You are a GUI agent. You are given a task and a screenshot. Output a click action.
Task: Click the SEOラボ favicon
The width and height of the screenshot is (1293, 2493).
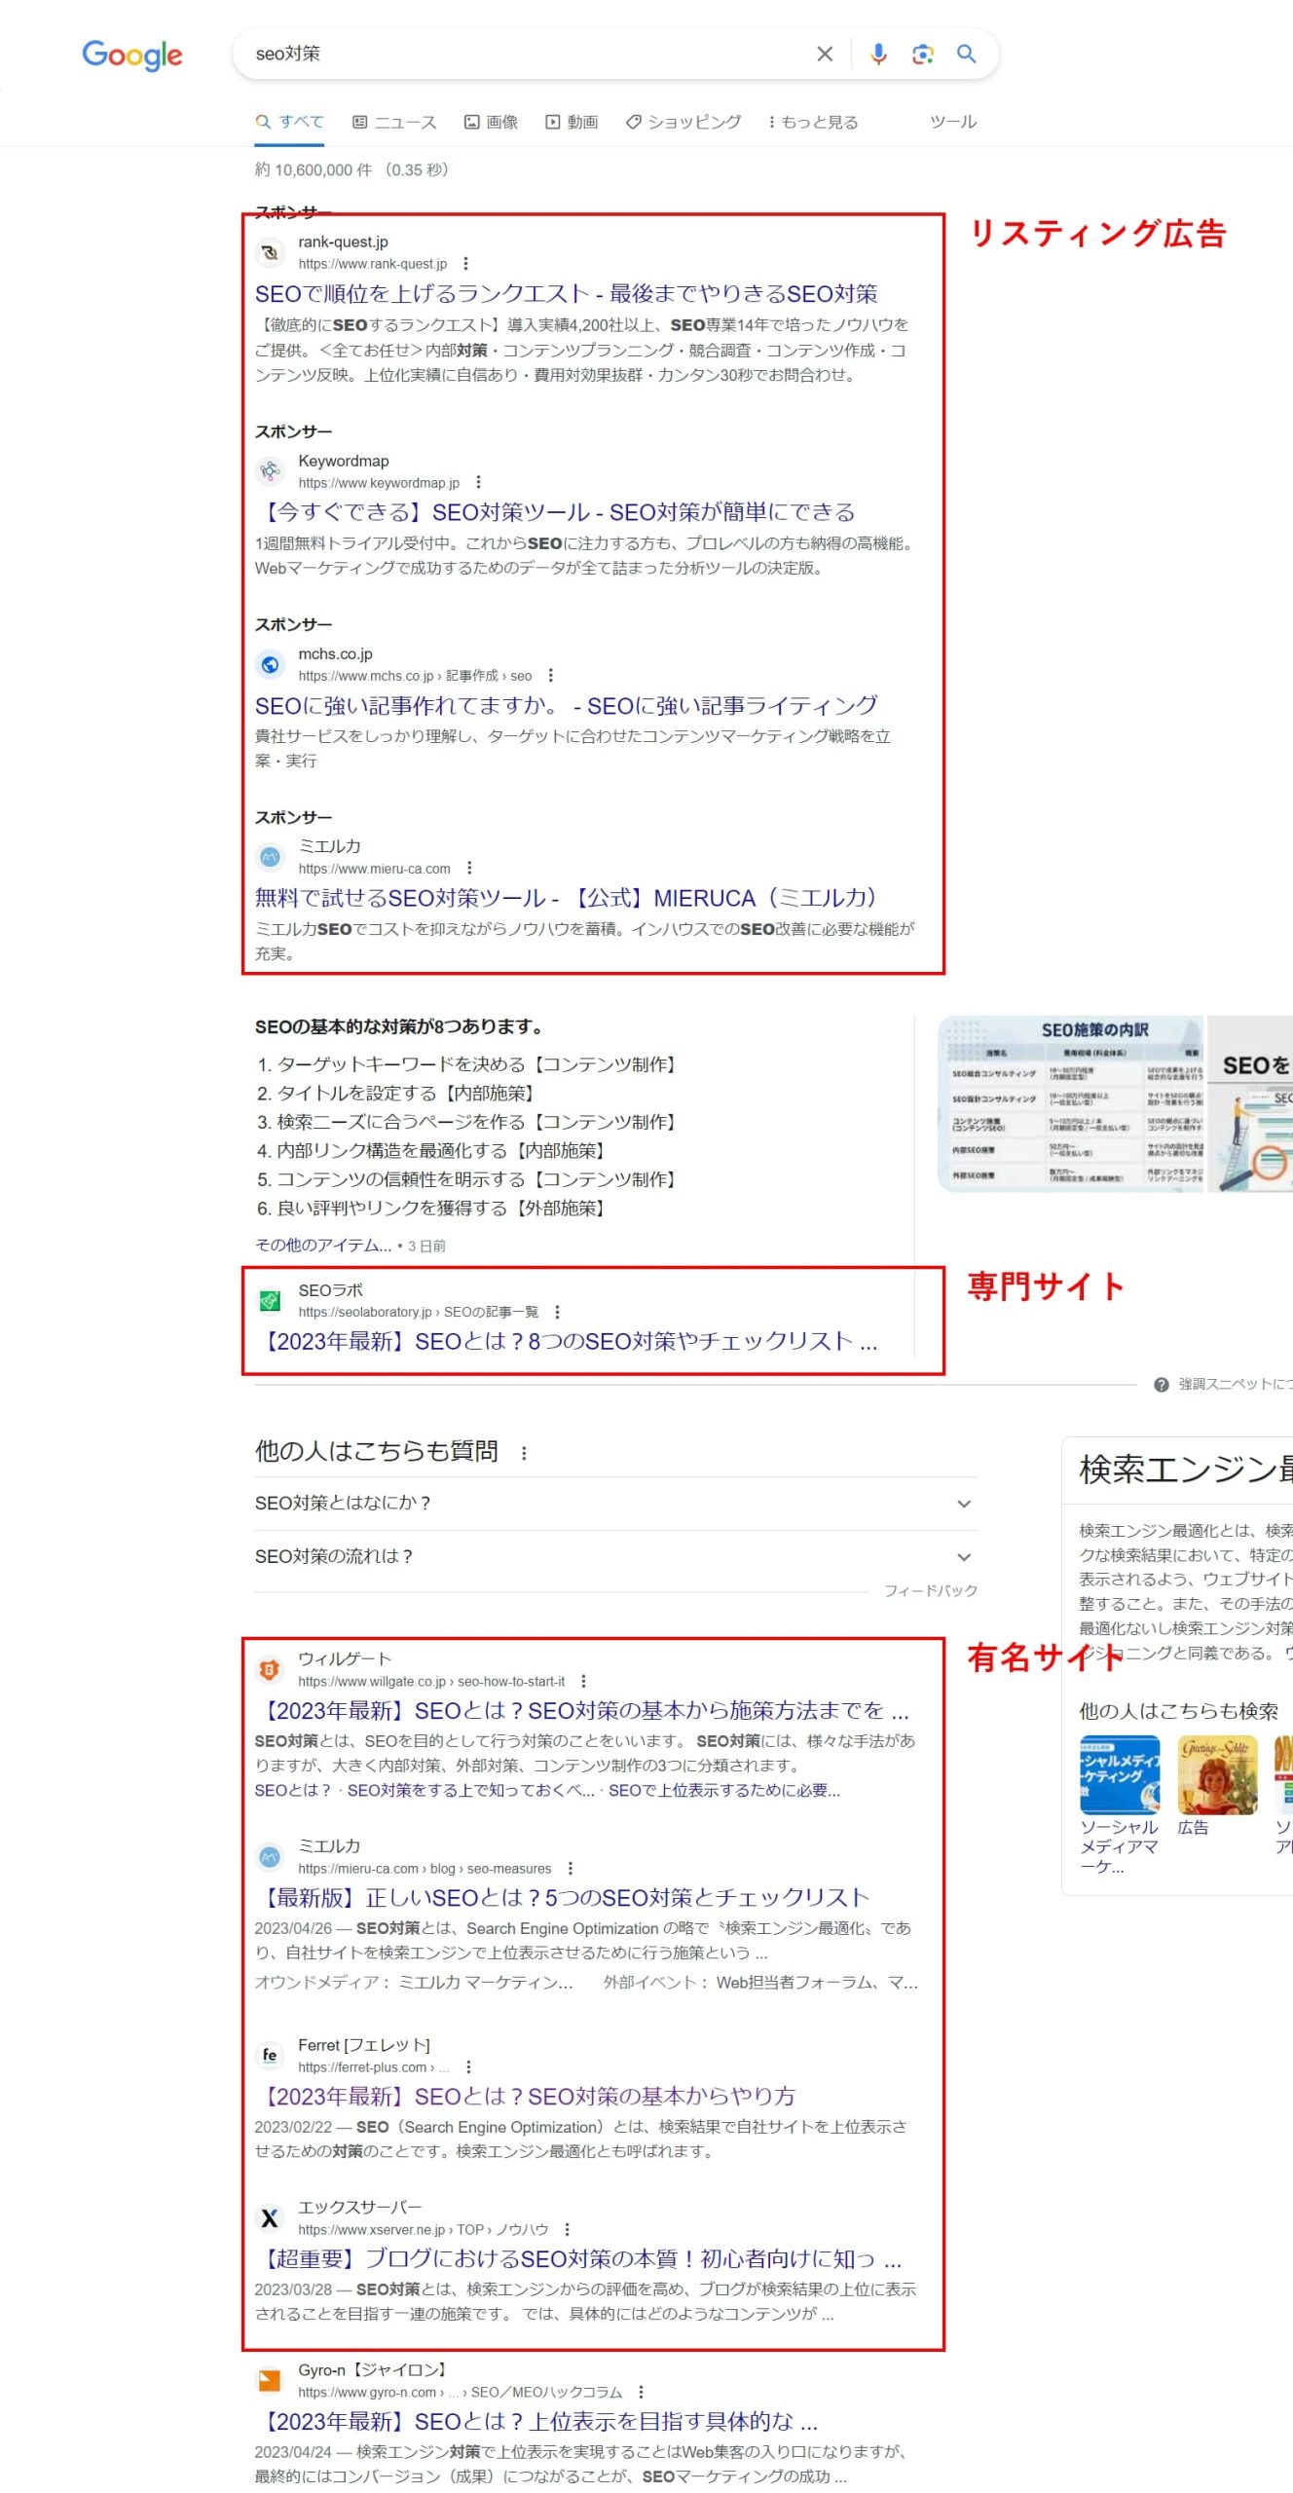click(270, 1301)
